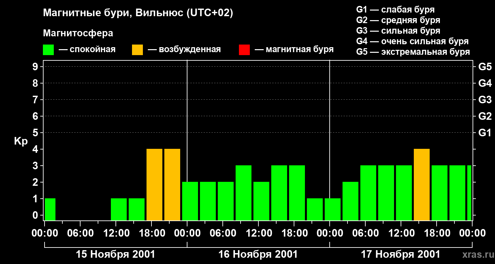Click the 'G4' label on the right axis
Image resolution: width=495 pixels, height=264 pixels.
click(485, 83)
